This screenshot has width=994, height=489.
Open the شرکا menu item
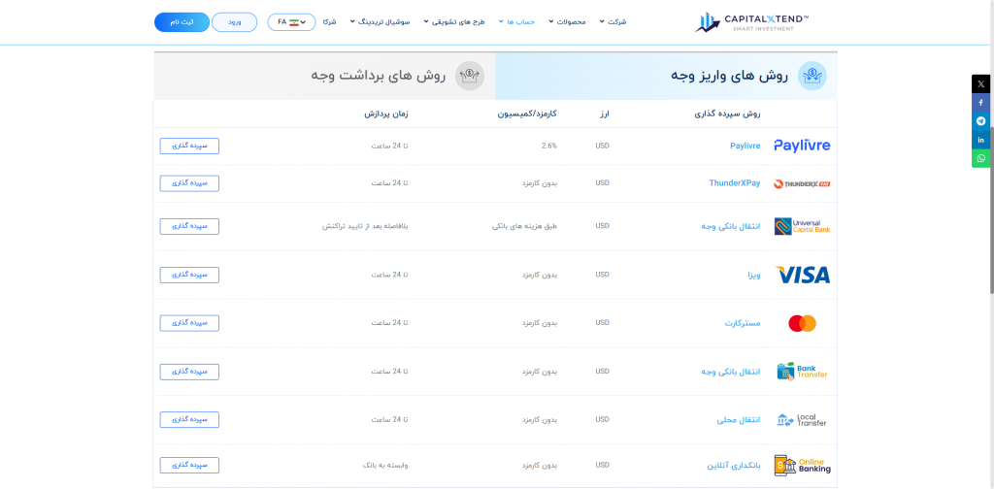tap(329, 22)
